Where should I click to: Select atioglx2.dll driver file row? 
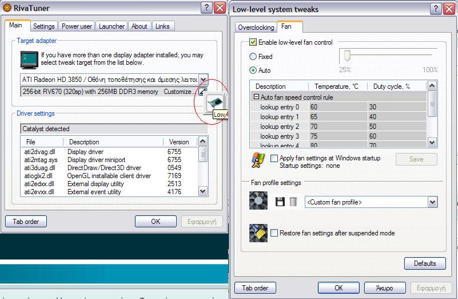pos(38,175)
